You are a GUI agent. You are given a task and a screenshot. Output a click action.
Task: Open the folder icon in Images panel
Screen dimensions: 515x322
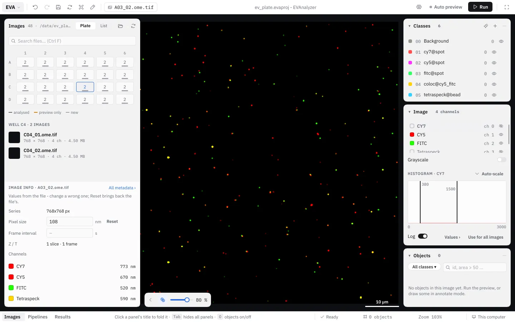coord(121,26)
